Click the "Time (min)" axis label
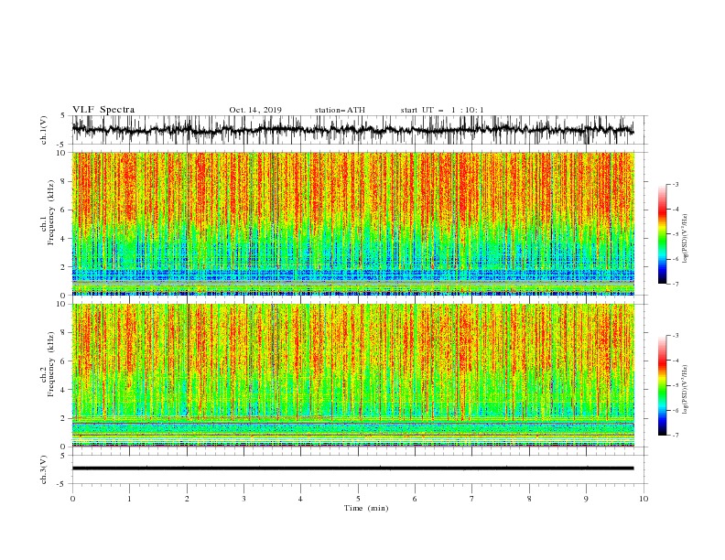Viewport: 725px width, 560px height. (x=366, y=508)
